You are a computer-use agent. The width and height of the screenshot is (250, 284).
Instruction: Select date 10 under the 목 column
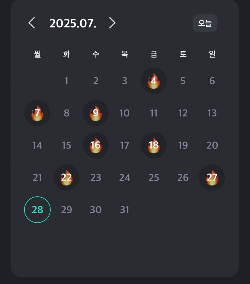[125, 113]
